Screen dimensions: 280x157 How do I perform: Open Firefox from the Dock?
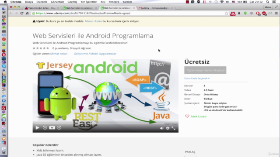tap(3, 51)
